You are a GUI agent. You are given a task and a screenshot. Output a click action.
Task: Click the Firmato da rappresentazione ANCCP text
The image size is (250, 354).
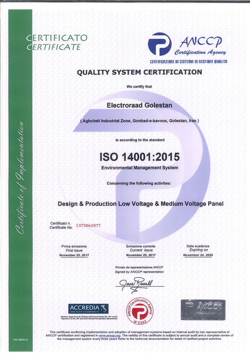139,267
